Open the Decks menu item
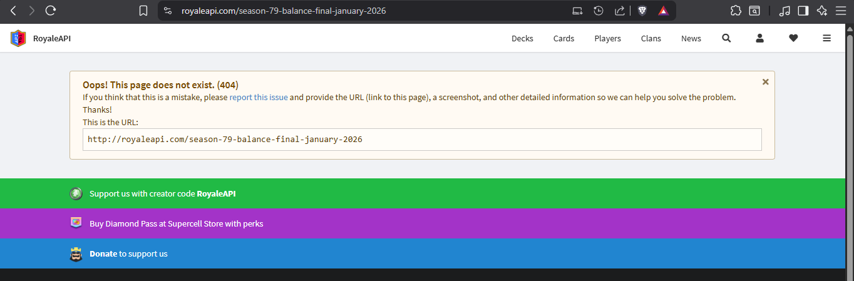854x281 pixels. [x=522, y=38]
